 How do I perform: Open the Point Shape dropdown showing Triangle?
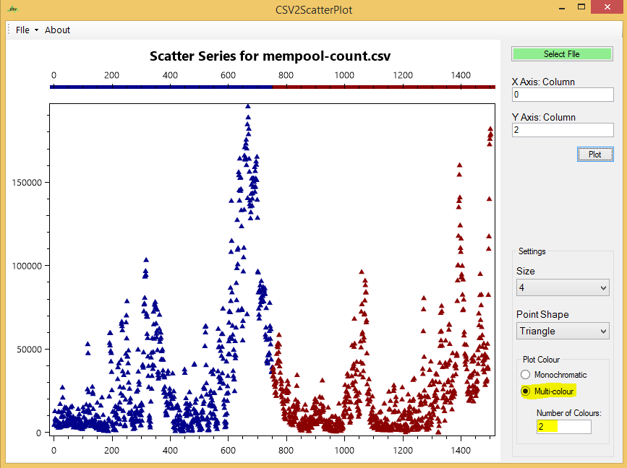click(x=563, y=331)
